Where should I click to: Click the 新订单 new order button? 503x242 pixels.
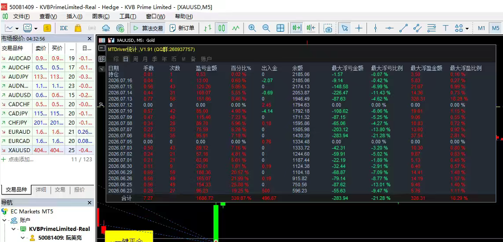point(182,28)
